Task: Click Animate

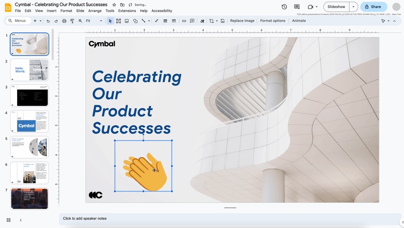Action: pos(299,21)
